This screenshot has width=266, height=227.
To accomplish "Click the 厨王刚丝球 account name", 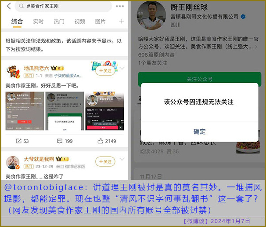I will [x=189, y=7].
